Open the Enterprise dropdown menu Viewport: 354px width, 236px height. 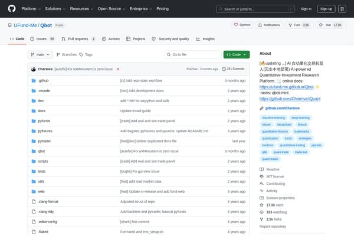pyautogui.click(x=140, y=9)
